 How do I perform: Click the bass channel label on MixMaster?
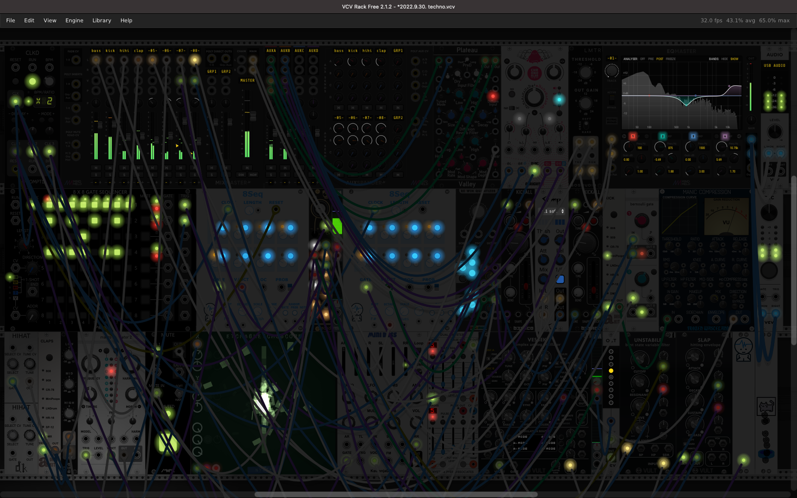click(96, 51)
